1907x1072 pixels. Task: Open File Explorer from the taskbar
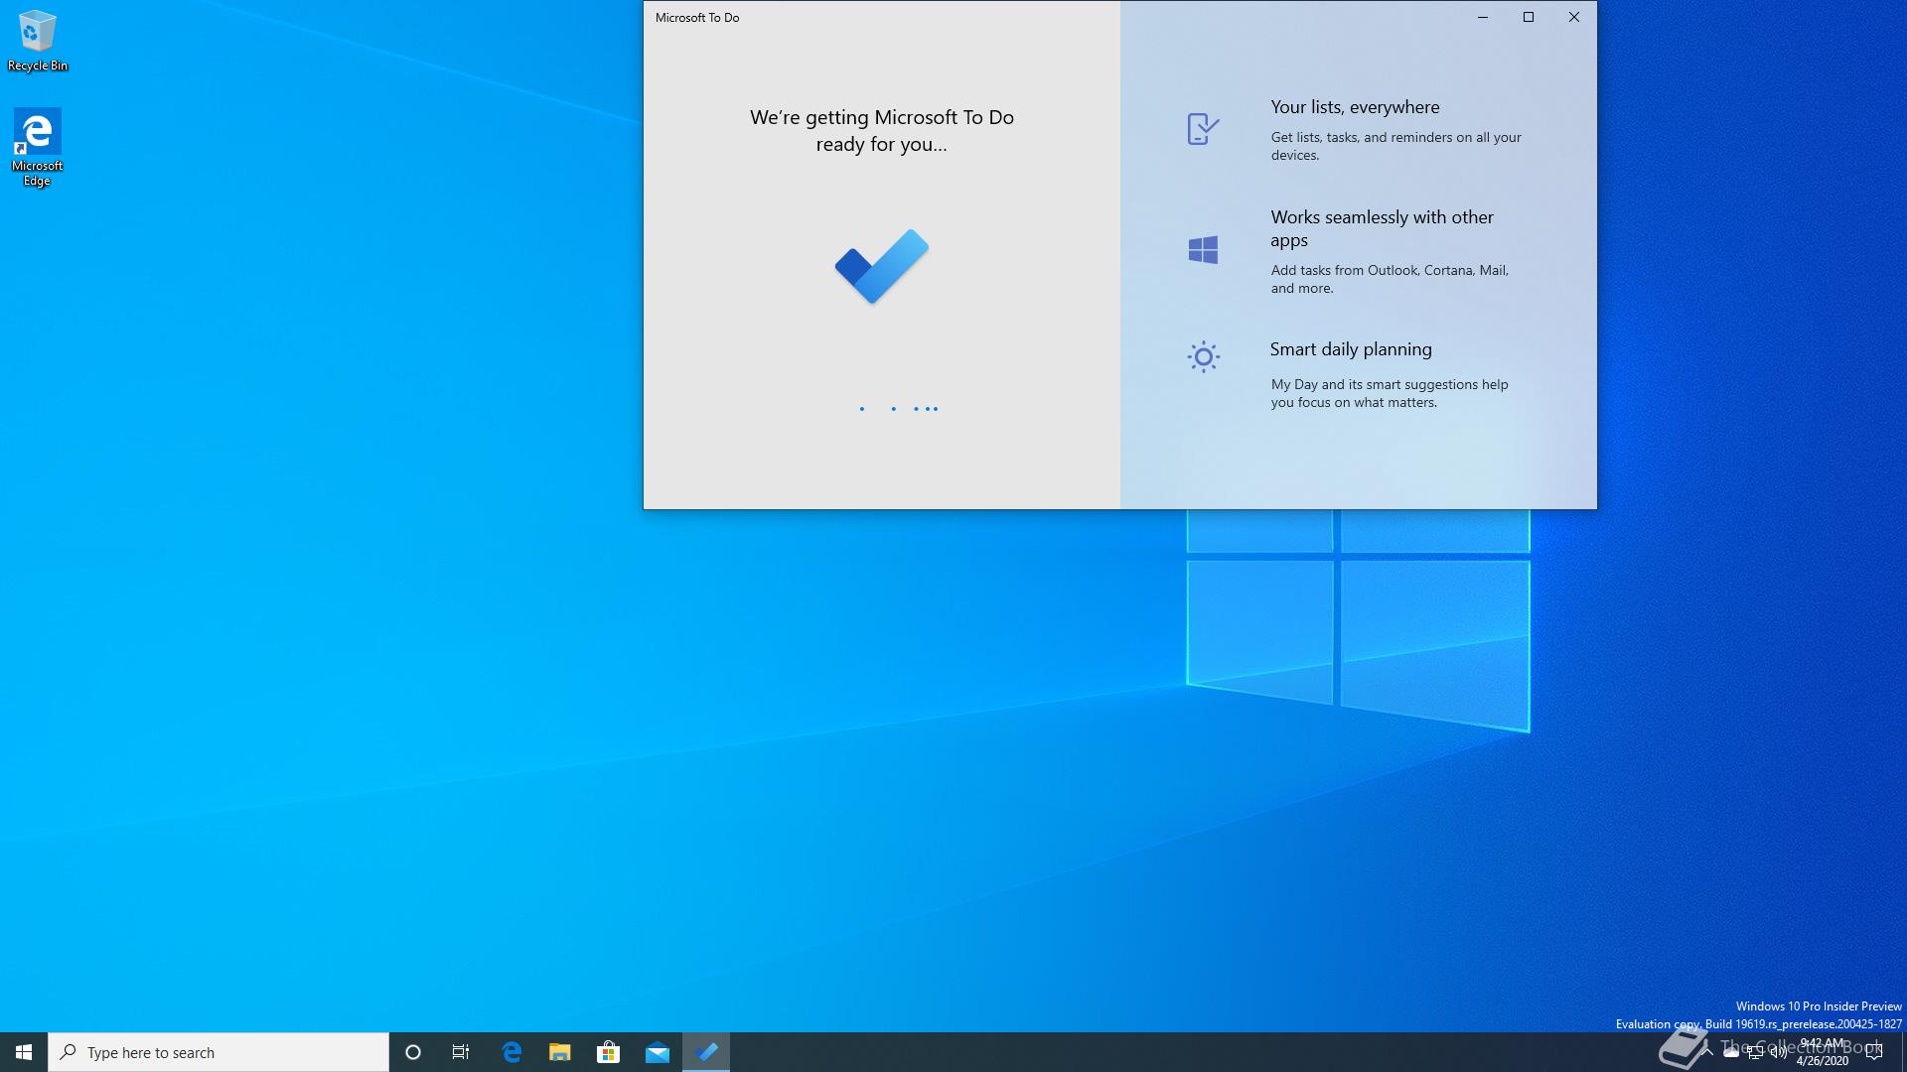tap(559, 1052)
